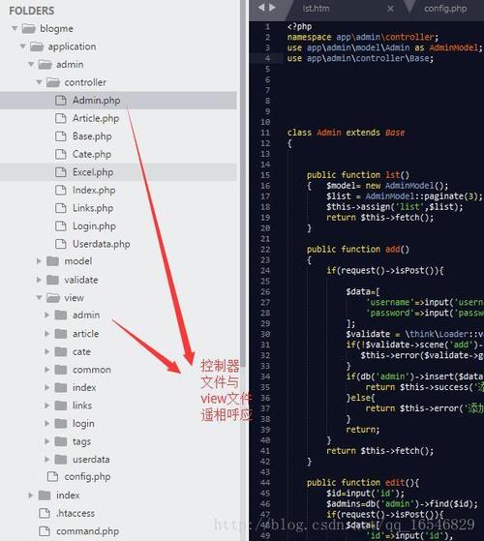Viewport: 484px width, 541px height.
Task: Switch to the config.php tab
Action: click(445, 9)
